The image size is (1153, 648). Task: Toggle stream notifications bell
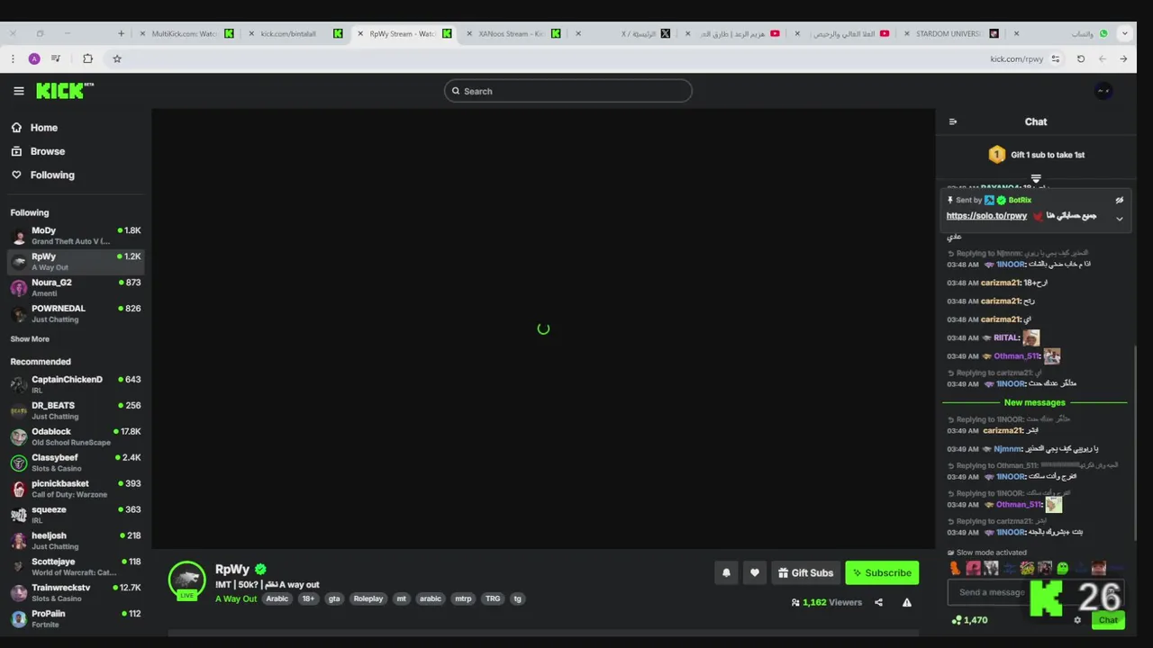726,573
